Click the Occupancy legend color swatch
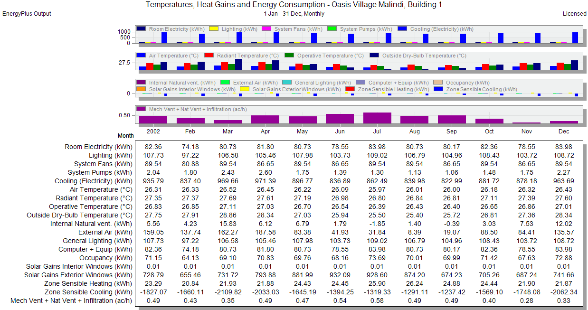Image resolution: width=588 pixels, height=310 pixels. click(437, 83)
